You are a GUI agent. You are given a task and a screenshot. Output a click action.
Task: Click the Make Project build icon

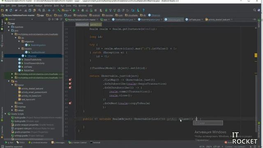point(59,10)
